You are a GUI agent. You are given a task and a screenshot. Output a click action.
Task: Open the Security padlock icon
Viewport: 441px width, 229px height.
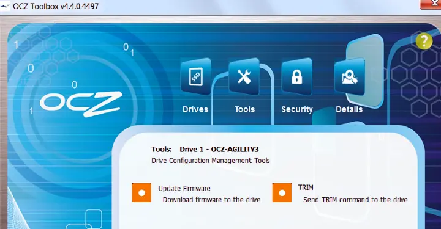coord(296,76)
